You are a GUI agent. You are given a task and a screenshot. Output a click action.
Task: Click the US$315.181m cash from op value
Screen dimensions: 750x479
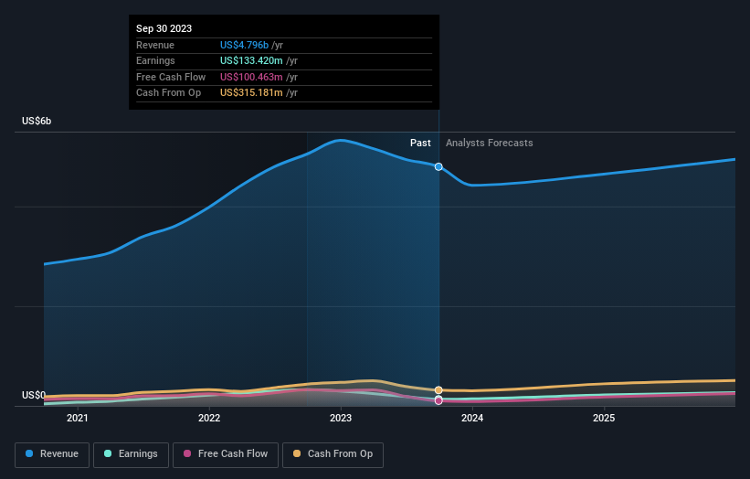click(251, 93)
